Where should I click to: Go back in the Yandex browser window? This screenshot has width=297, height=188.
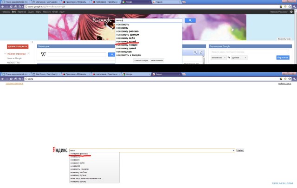2,79
